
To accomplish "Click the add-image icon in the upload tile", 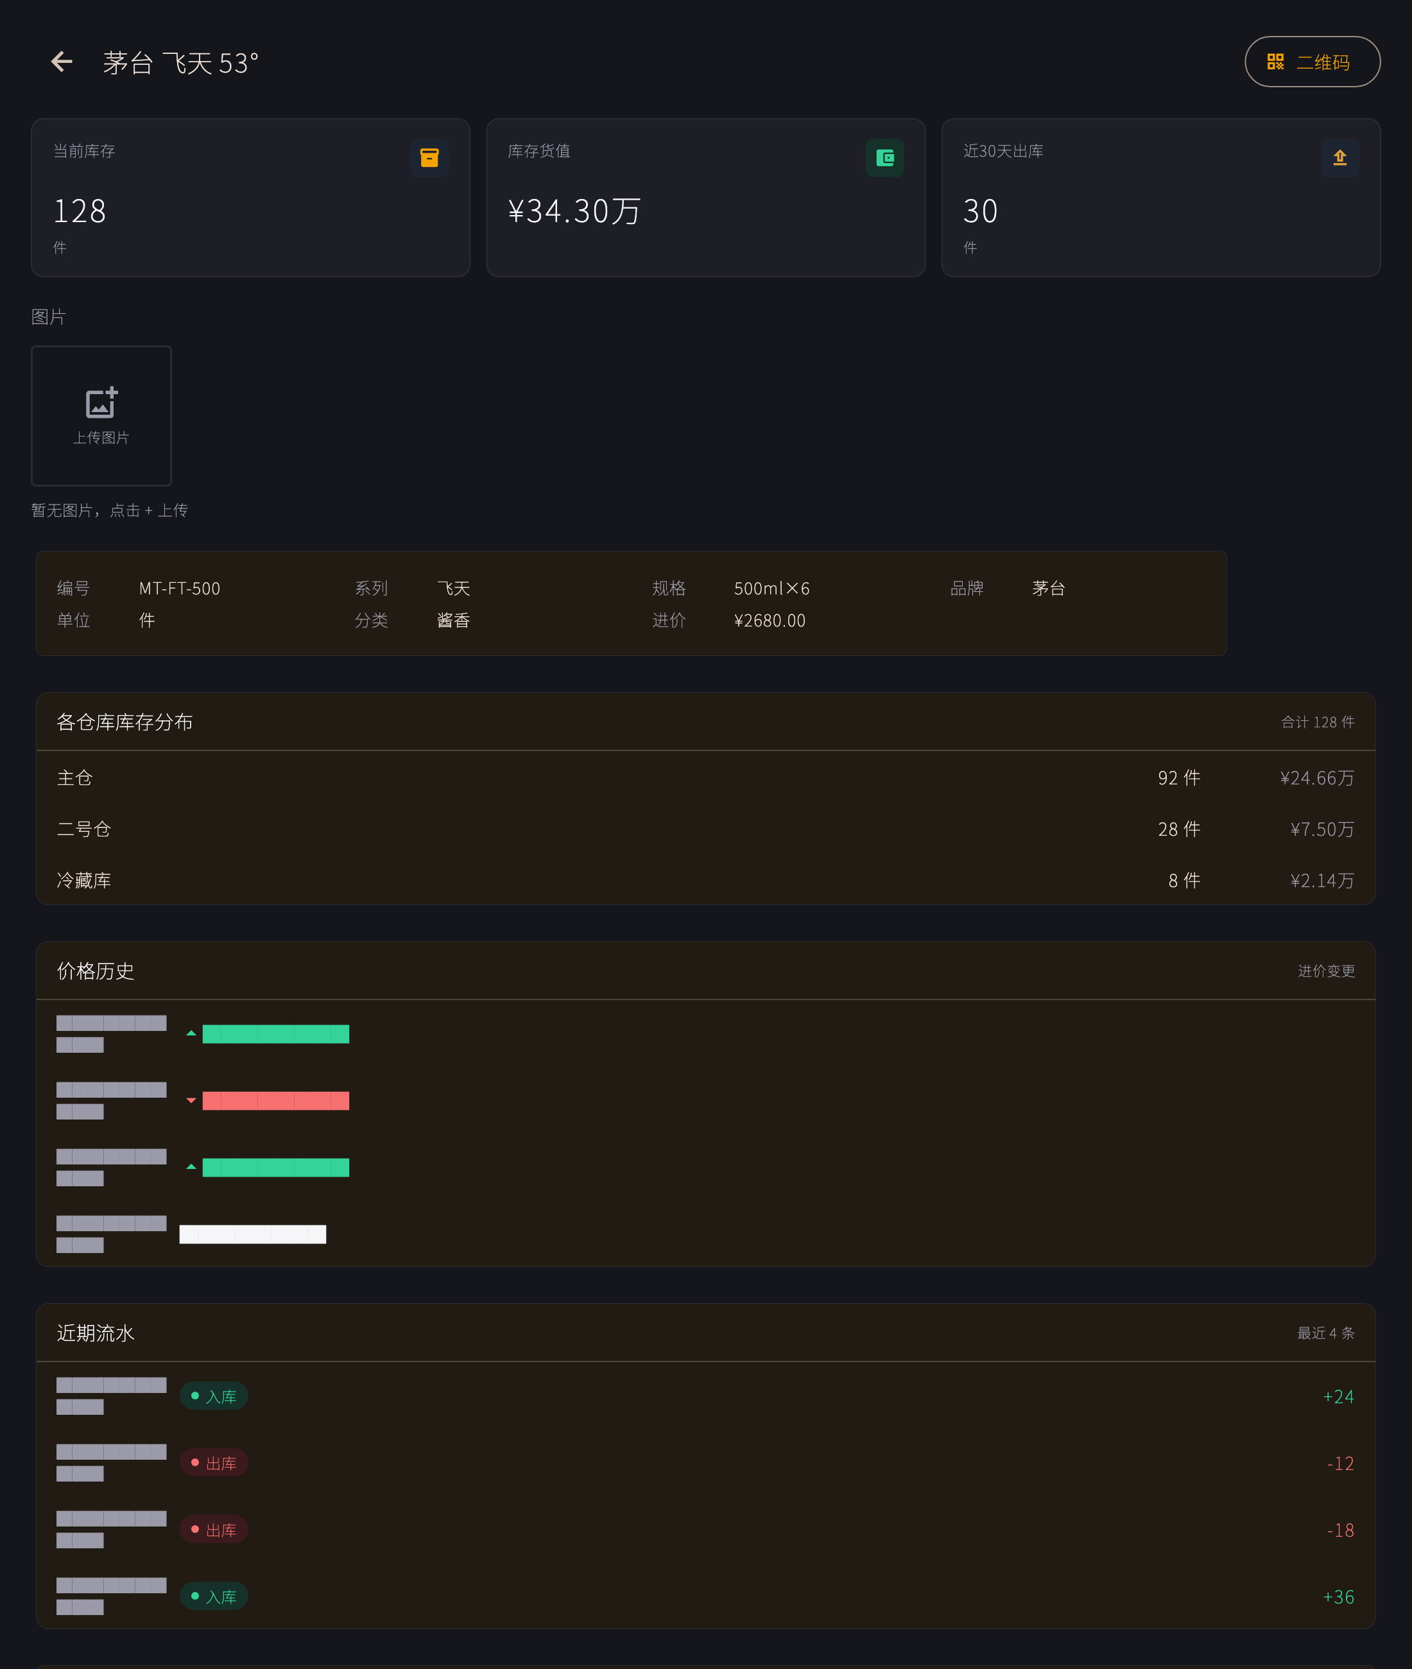I will [x=101, y=402].
